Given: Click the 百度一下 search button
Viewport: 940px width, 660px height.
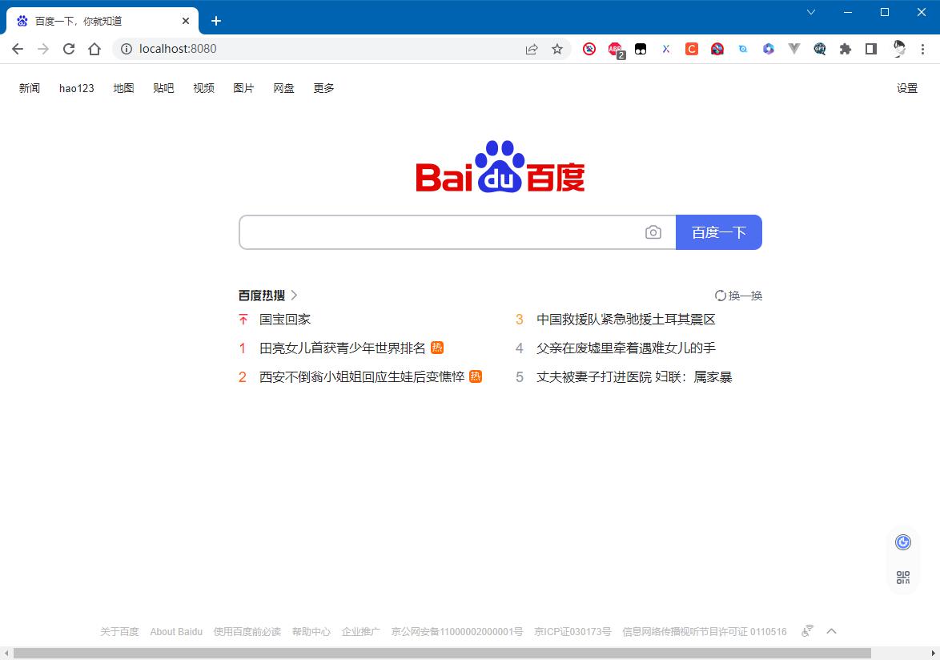Looking at the screenshot, I should click(719, 232).
